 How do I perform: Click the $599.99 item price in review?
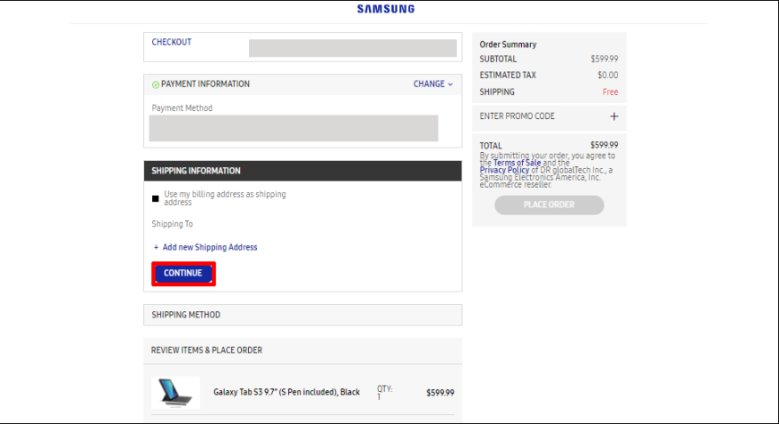pos(441,393)
